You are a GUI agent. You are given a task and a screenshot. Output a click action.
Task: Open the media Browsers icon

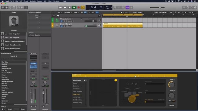tap(195, 7)
